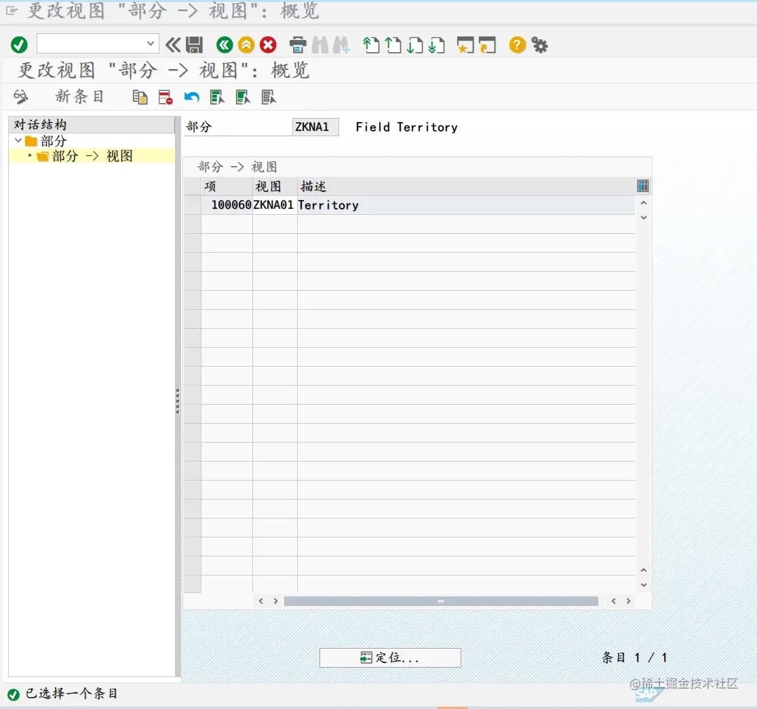Viewport: 757px width, 709px height.
Task: Jump to first page icon
Action: [371, 45]
